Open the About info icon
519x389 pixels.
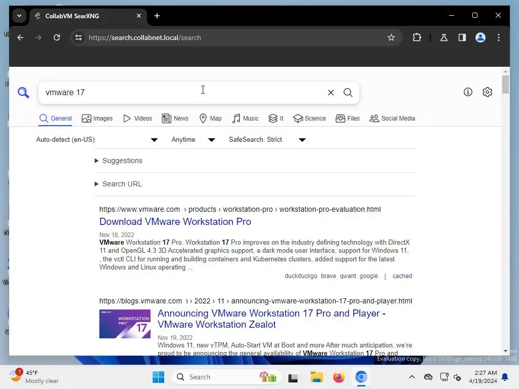click(x=468, y=92)
